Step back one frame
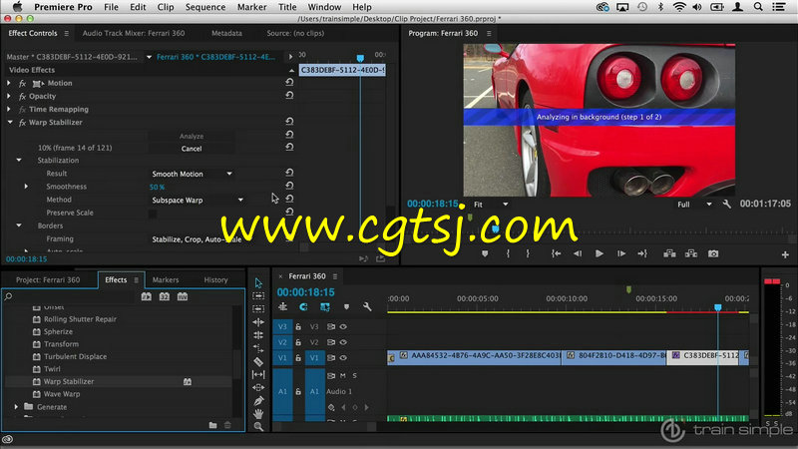Image resolution: width=798 pixels, height=449 pixels. pyautogui.click(x=578, y=253)
